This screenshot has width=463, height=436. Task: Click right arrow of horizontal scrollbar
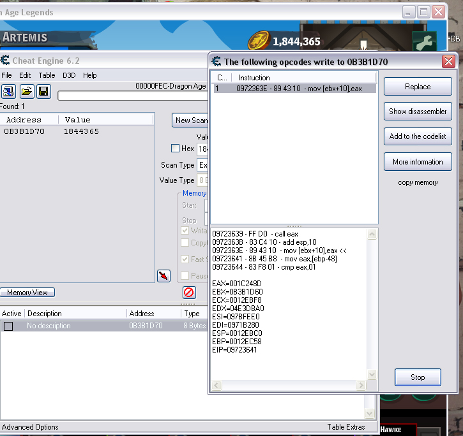click(361, 385)
